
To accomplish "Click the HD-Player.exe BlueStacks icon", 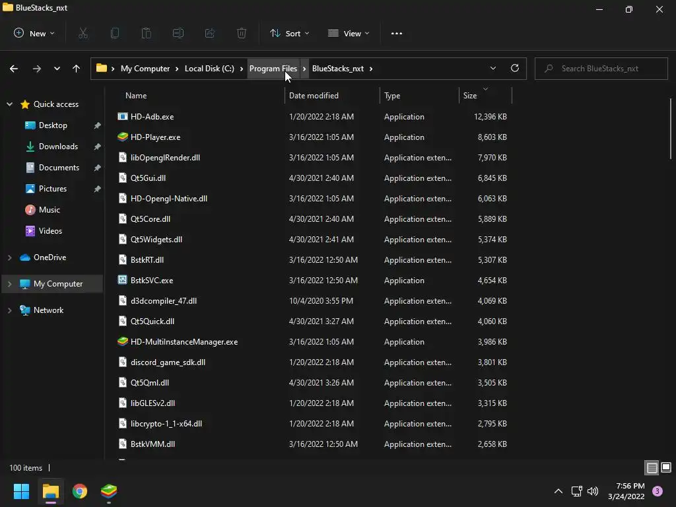I will coord(122,137).
